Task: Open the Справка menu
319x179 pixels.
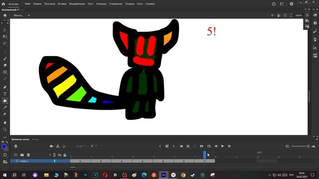Action: tap(150, 3)
